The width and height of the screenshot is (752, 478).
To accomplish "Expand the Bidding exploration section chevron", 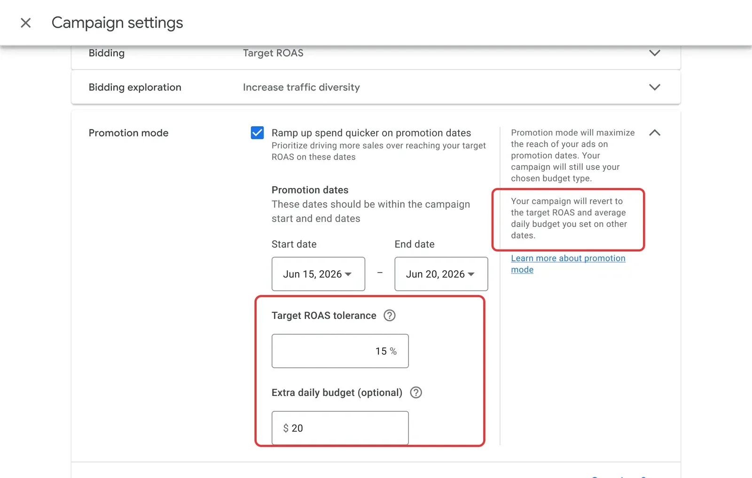I will pos(655,87).
